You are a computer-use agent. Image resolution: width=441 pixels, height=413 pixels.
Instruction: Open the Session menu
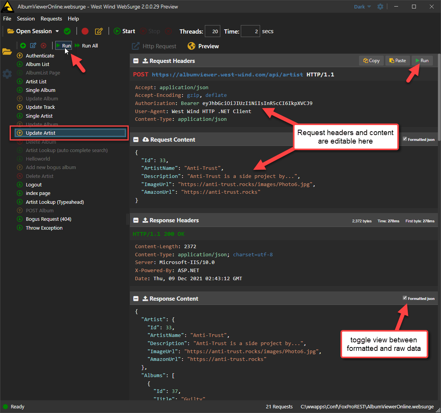tap(26, 19)
